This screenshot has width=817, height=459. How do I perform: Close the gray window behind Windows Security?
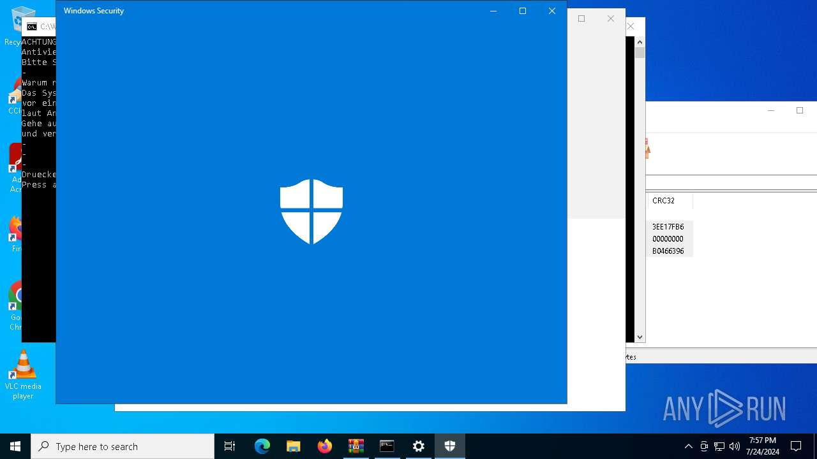(x=611, y=18)
